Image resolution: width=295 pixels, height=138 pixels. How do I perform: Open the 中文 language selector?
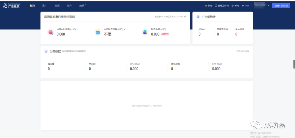(247, 6)
